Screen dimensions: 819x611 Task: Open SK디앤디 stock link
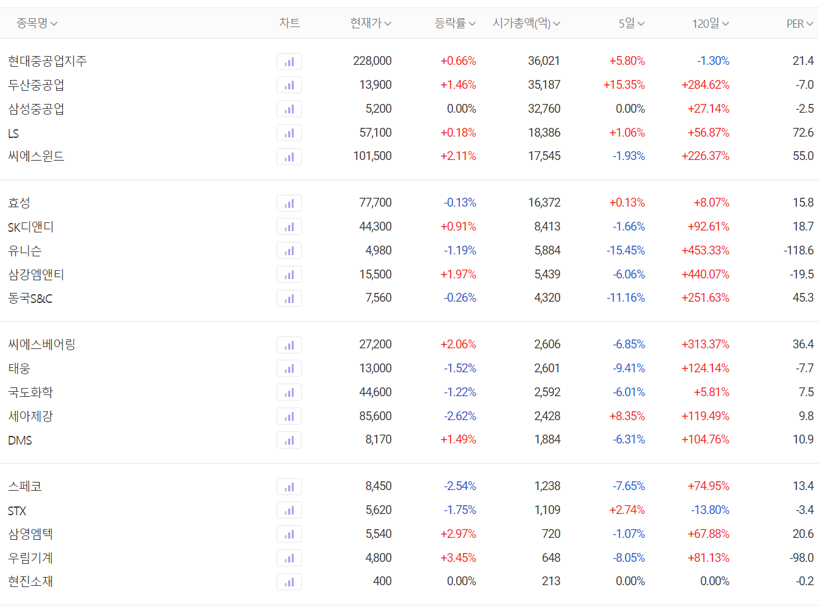[x=31, y=227]
